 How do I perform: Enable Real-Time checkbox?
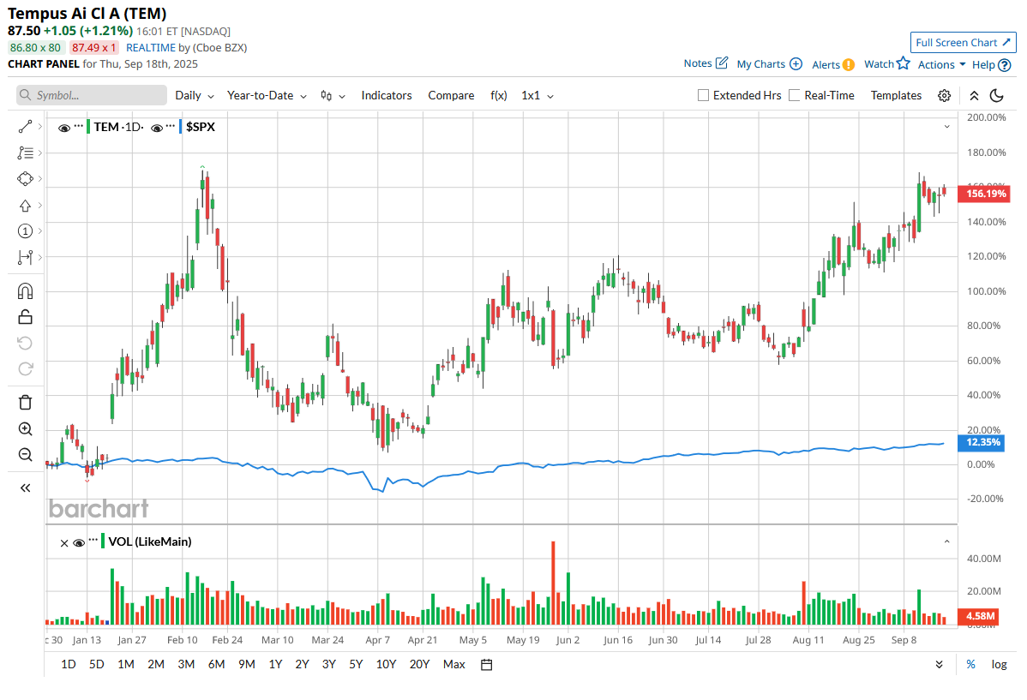[x=795, y=96]
